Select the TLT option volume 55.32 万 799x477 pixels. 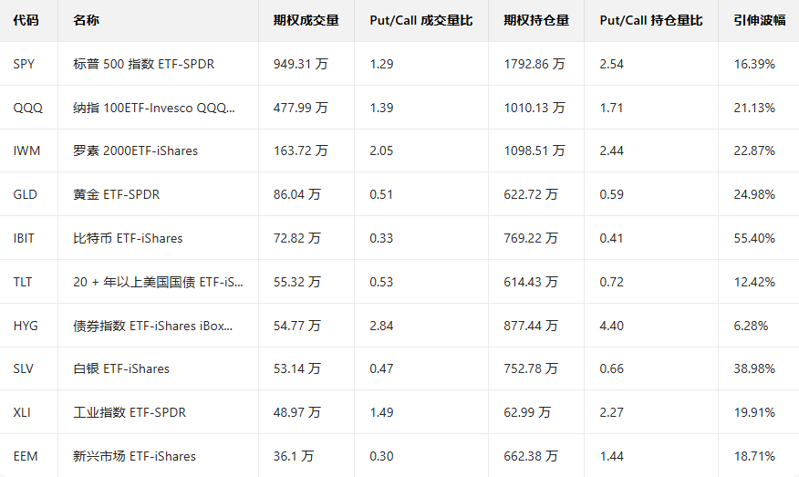pyautogui.click(x=297, y=282)
